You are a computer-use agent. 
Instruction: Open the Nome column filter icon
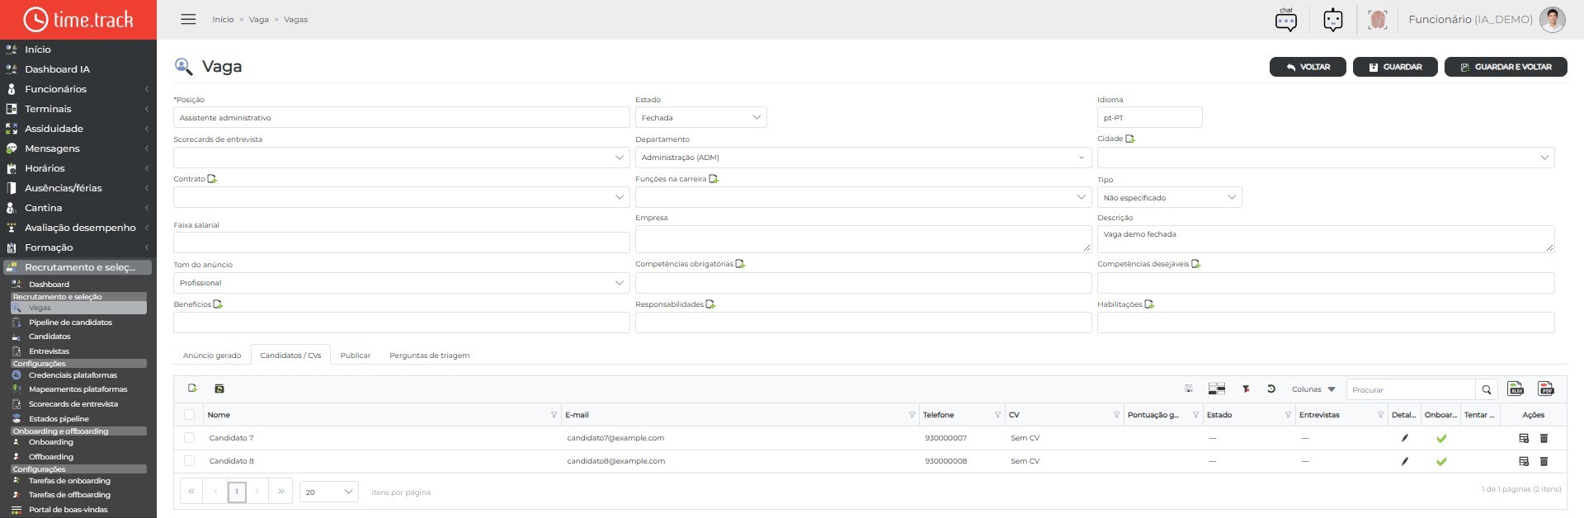click(x=554, y=415)
